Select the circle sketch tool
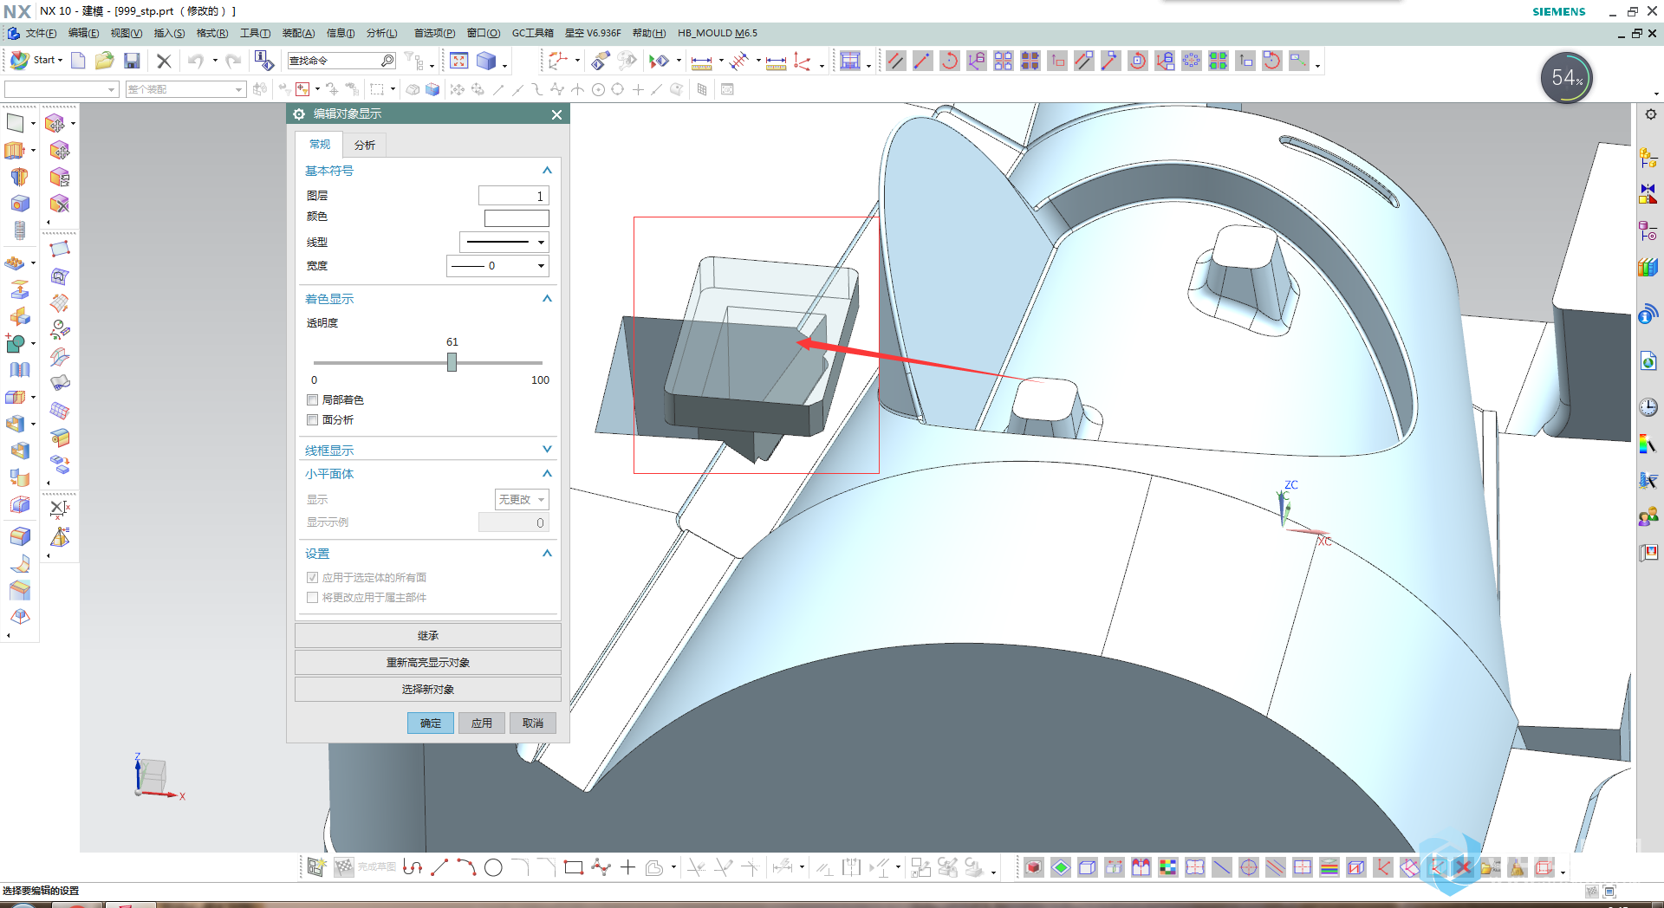The height and width of the screenshot is (908, 1664). [x=493, y=867]
